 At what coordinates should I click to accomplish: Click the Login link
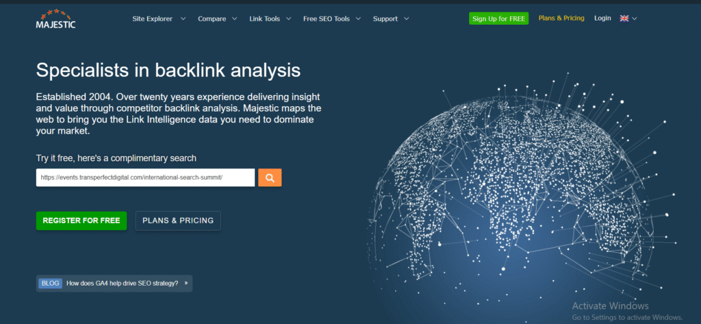click(602, 18)
